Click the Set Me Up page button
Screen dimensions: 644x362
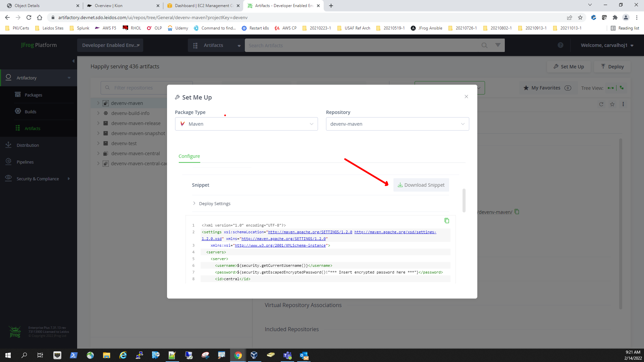(x=569, y=67)
